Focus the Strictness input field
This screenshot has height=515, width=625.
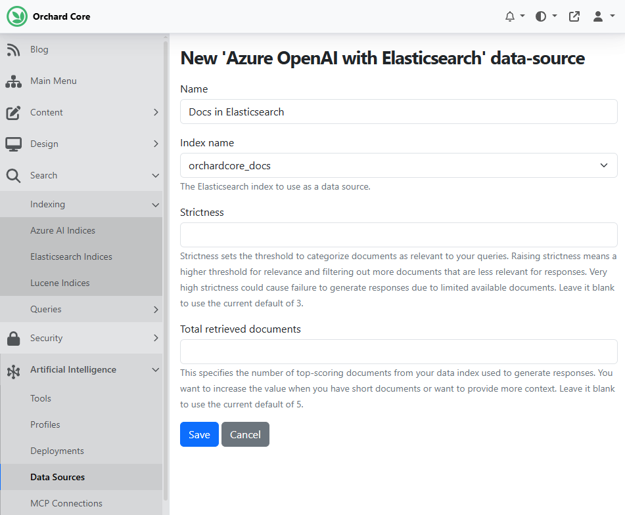(x=399, y=235)
